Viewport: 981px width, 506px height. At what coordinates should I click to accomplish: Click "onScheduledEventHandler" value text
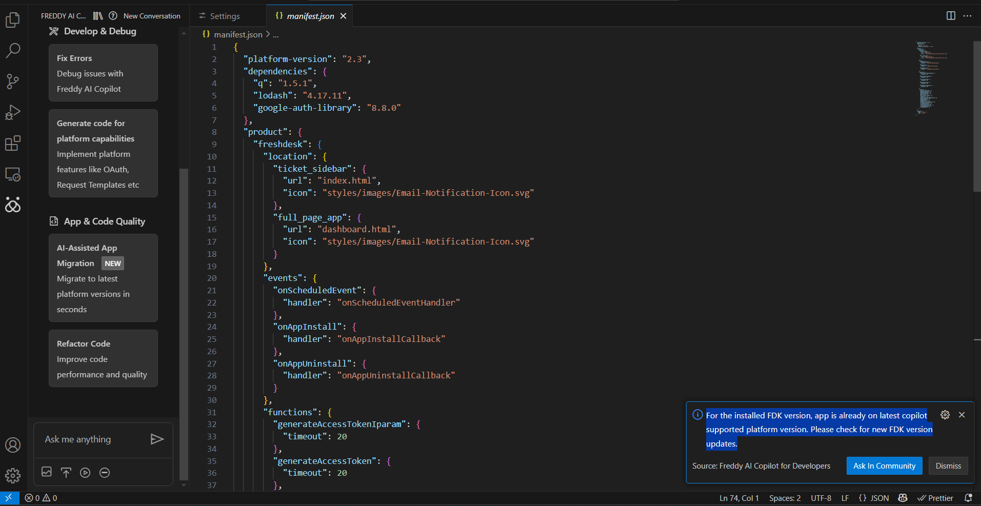pos(398,302)
